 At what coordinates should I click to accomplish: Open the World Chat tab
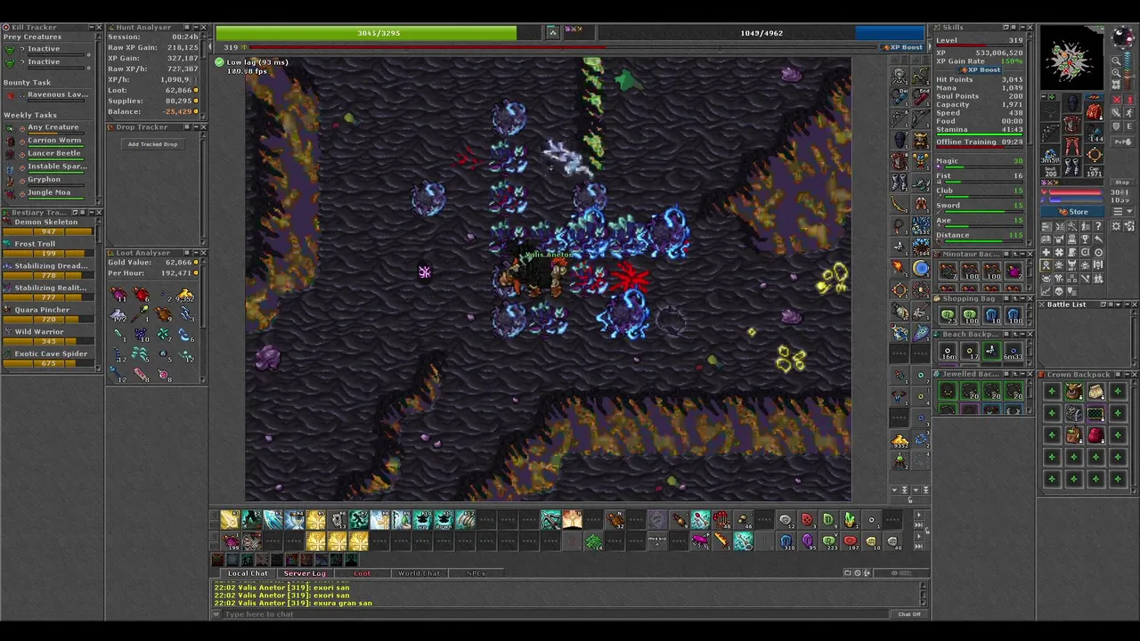tap(419, 573)
